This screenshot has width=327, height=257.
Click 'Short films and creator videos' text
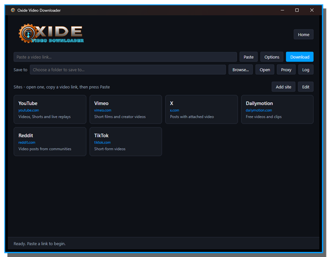[120, 117]
